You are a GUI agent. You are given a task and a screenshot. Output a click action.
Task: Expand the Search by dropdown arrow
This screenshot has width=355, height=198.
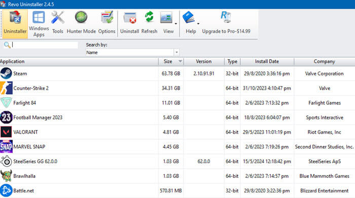(x=176, y=53)
